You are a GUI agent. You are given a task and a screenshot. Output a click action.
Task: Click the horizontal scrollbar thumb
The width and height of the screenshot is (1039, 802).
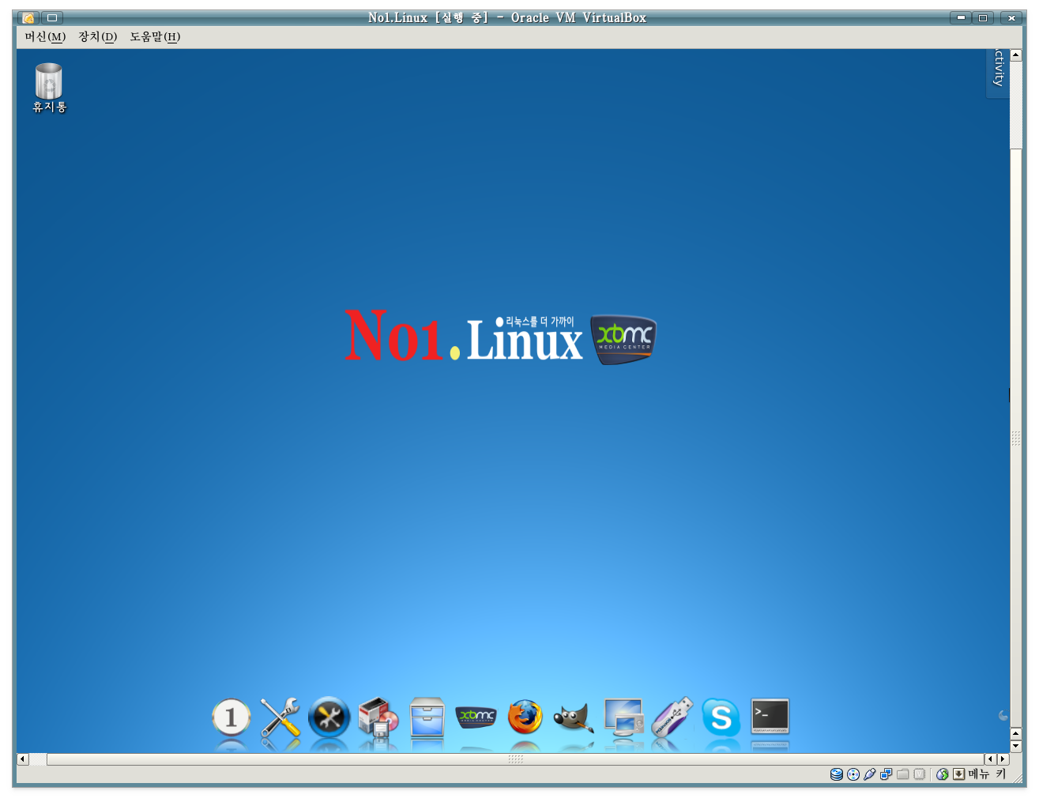515,759
